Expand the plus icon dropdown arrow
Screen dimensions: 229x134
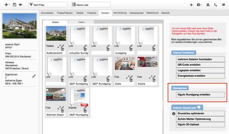point(9,4)
